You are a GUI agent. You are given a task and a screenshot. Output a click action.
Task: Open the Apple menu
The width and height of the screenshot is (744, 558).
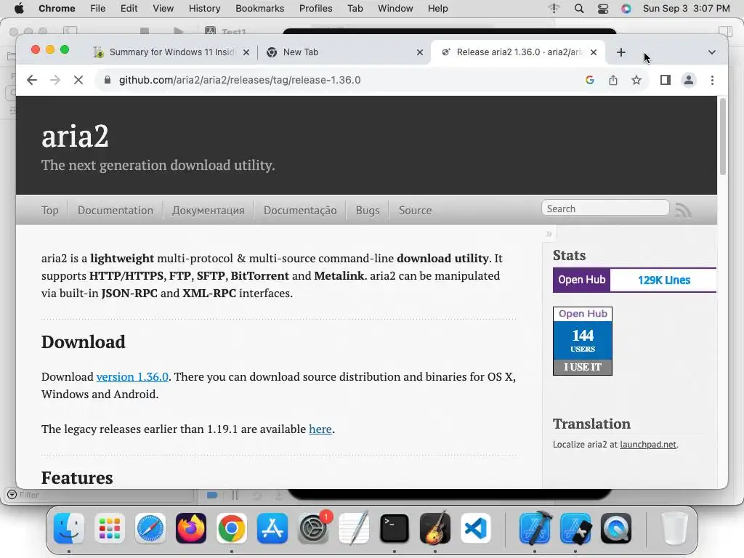pos(19,9)
